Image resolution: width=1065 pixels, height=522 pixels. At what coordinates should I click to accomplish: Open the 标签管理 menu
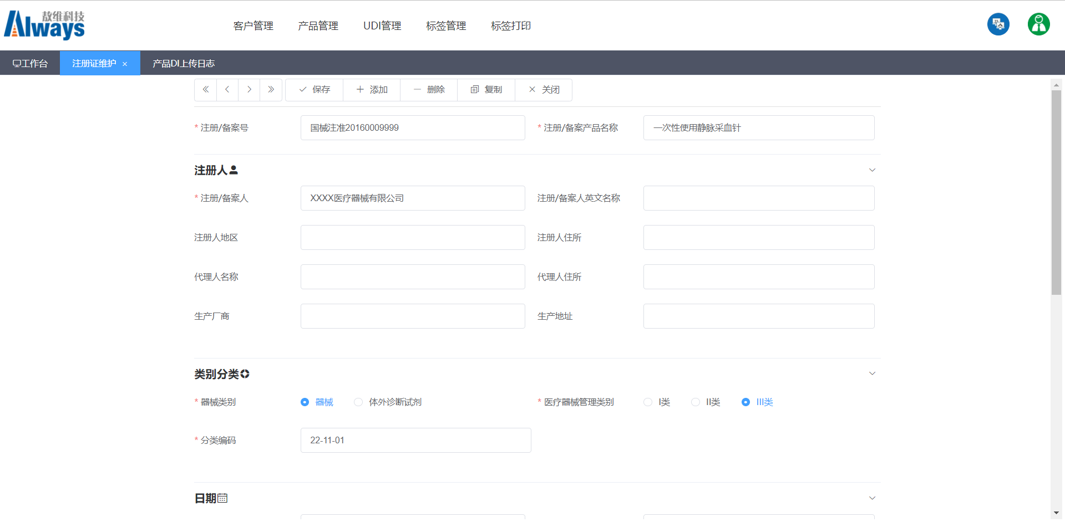pyautogui.click(x=446, y=26)
